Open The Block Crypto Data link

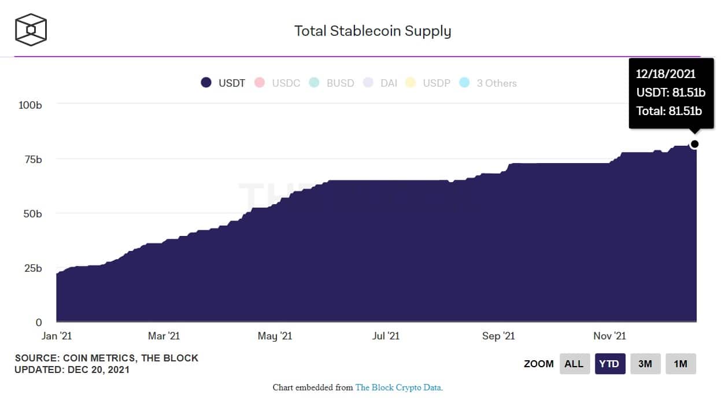click(398, 387)
